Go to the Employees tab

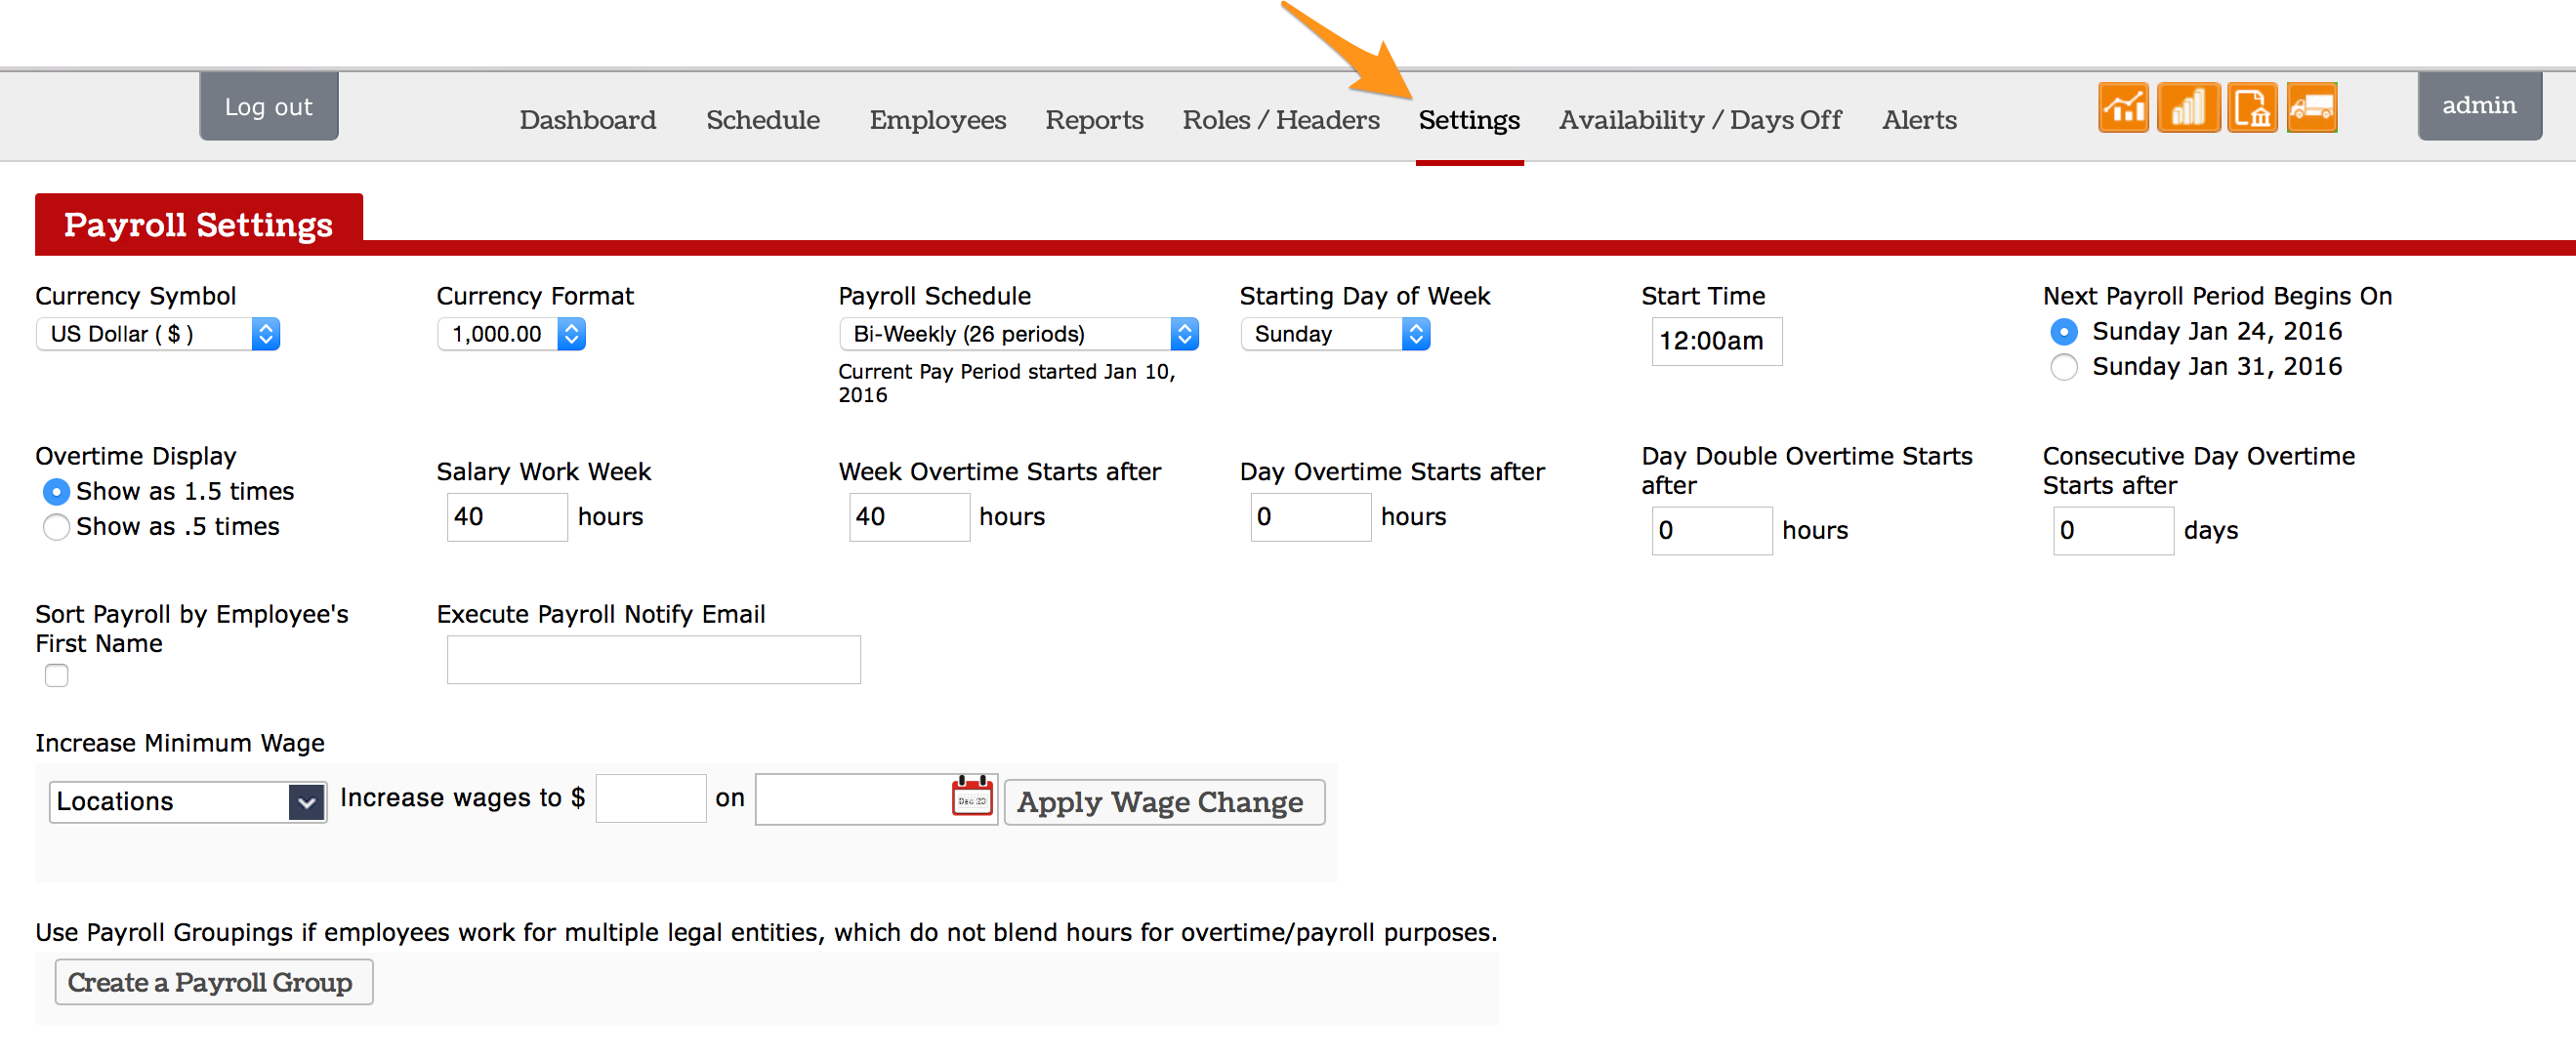(937, 120)
